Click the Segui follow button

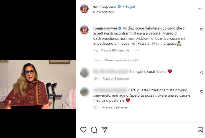pos(130,6)
